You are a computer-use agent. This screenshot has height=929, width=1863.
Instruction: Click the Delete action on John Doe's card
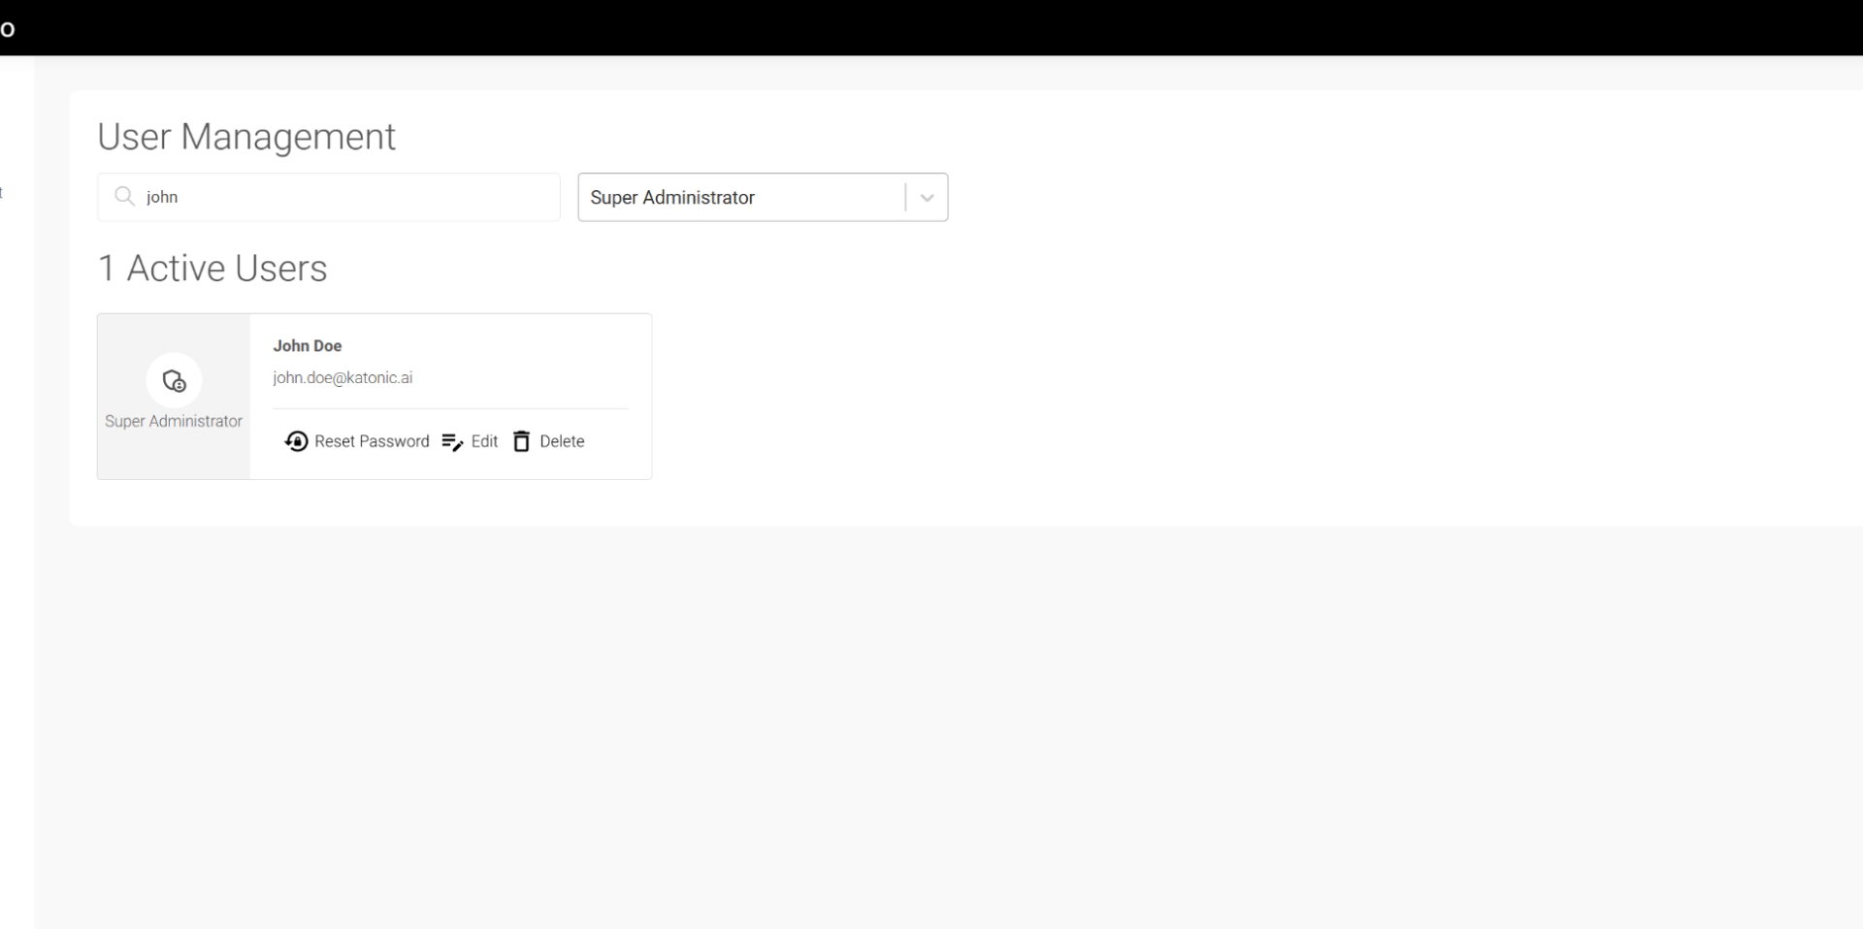[x=563, y=441]
